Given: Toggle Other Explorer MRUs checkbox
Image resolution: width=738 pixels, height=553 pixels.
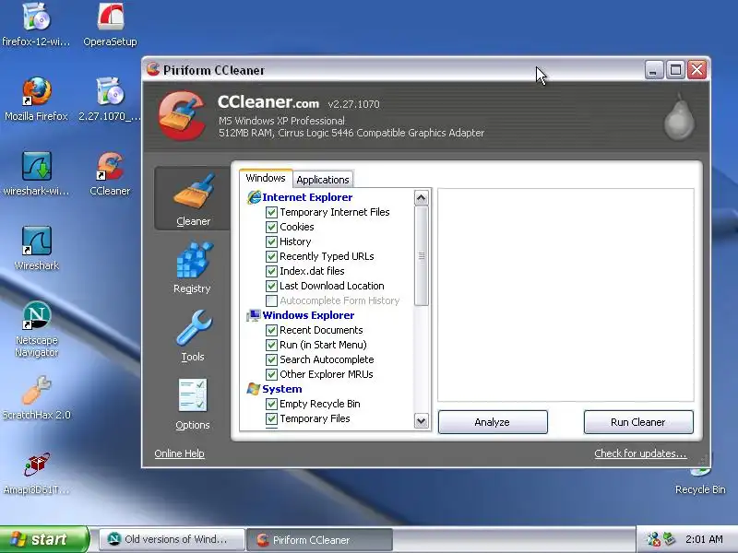Looking at the screenshot, I should pos(271,374).
